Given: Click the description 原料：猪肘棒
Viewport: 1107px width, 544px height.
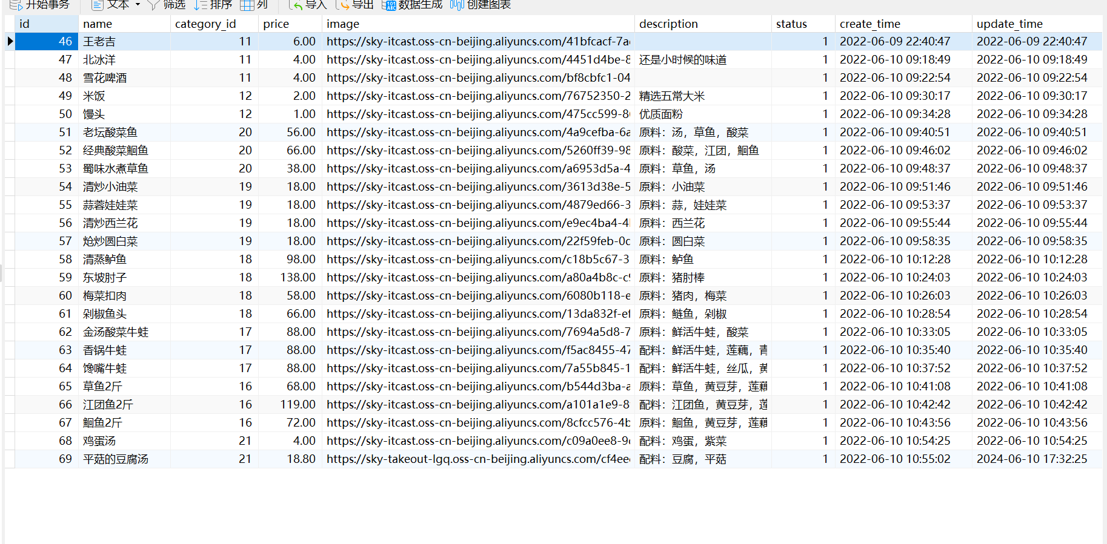Looking at the screenshot, I should click(x=703, y=277).
